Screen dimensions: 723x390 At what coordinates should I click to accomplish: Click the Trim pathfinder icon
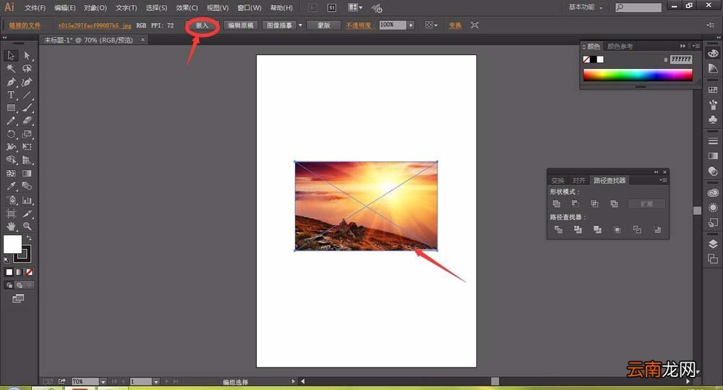(578, 229)
